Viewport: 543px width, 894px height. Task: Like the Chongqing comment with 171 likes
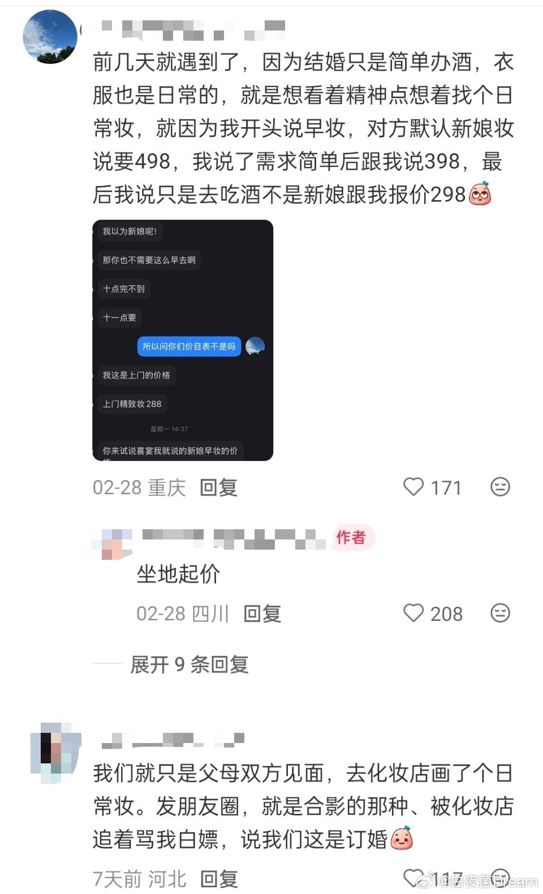[413, 487]
